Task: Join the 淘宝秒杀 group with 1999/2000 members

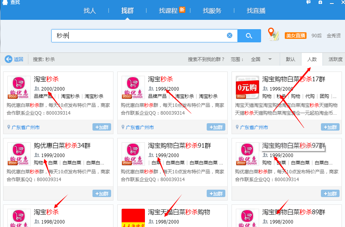Action: tap(216, 127)
